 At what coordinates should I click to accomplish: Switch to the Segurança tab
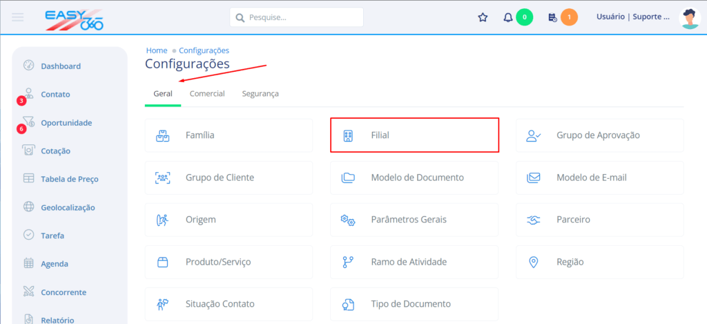click(x=260, y=94)
